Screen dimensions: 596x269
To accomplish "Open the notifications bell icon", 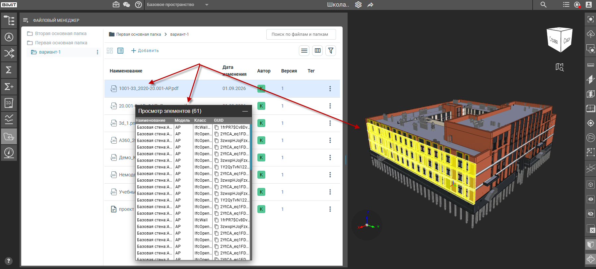I will [x=577, y=5].
